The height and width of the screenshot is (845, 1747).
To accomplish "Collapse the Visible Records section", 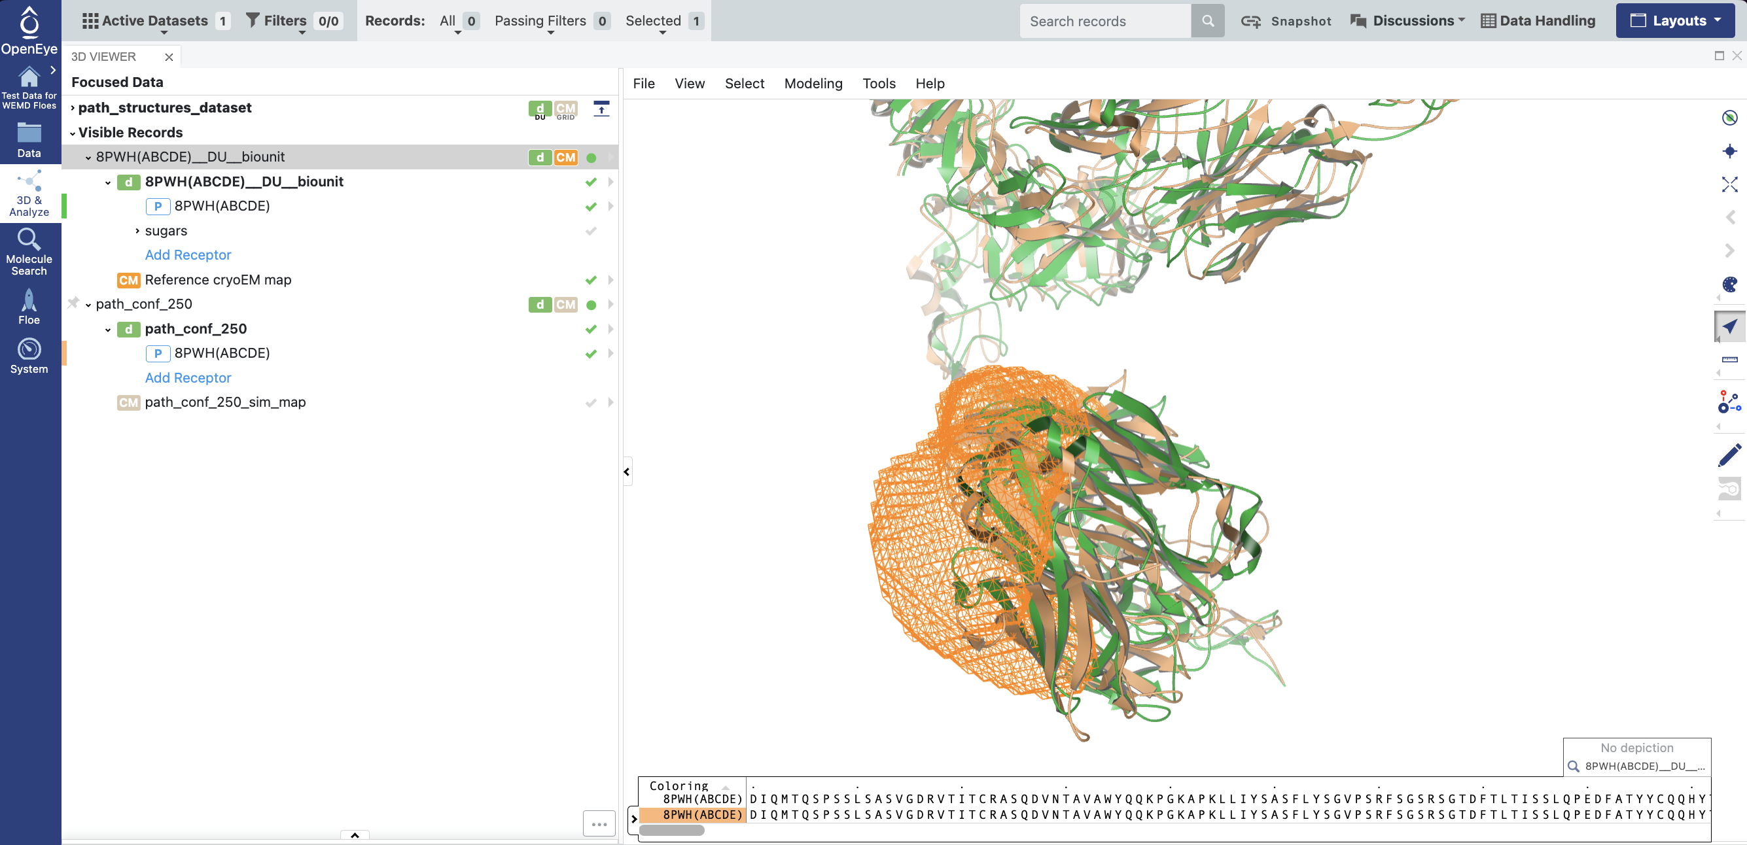I will (x=73, y=133).
